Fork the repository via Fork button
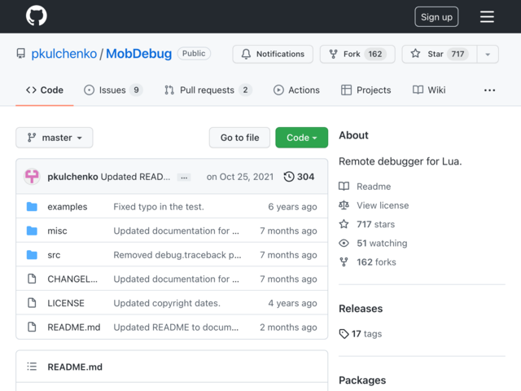The image size is (521, 391). [x=357, y=54]
